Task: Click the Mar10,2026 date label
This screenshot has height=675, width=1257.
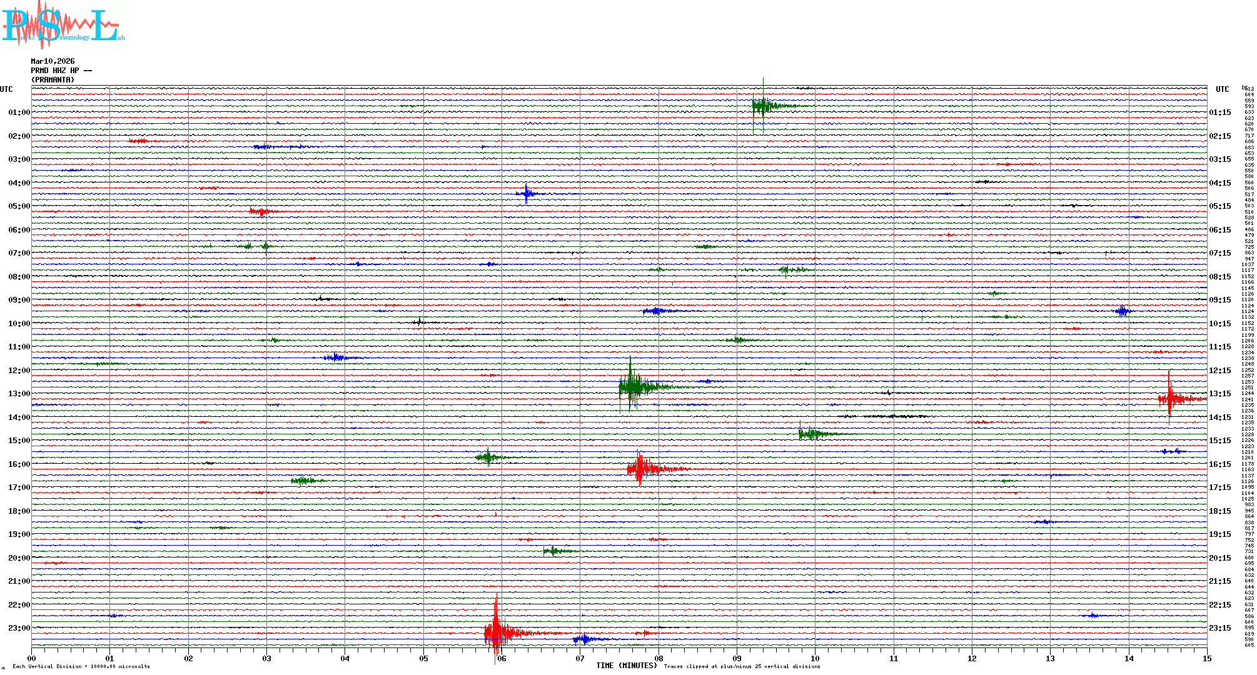Action: click(53, 61)
